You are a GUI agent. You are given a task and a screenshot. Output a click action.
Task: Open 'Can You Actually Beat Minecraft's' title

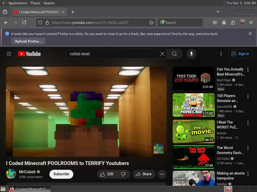tap(231, 72)
